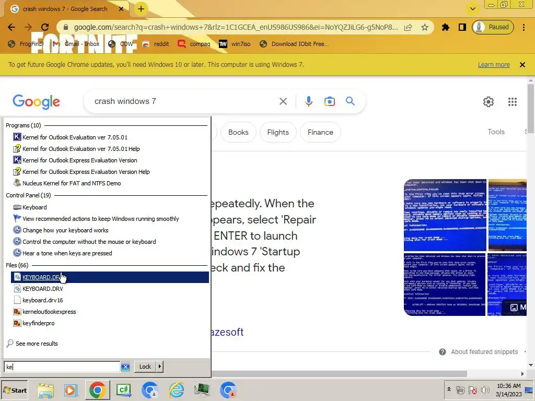Open Windows Media Player from taskbar
The height and width of the screenshot is (401, 535).
click(x=71, y=391)
